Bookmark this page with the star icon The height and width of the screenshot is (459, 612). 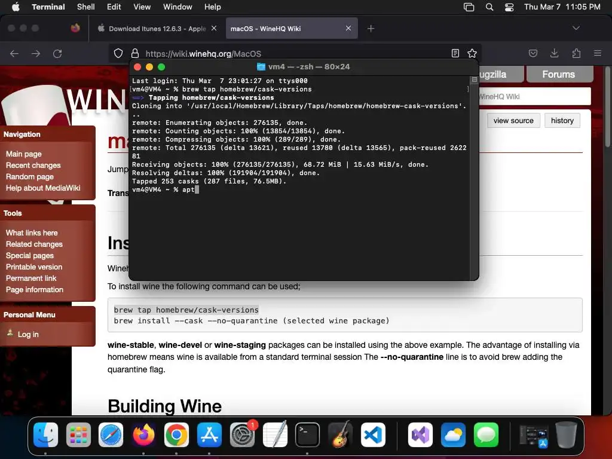click(x=472, y=53)
